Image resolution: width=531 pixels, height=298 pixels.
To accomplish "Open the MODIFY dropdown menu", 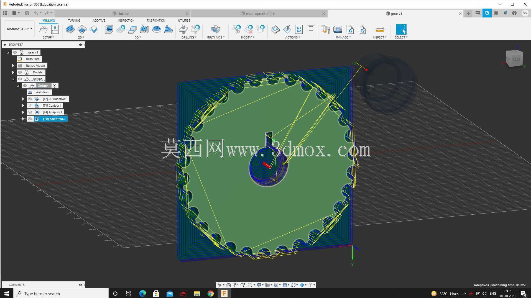I will (x=247, y=37).
